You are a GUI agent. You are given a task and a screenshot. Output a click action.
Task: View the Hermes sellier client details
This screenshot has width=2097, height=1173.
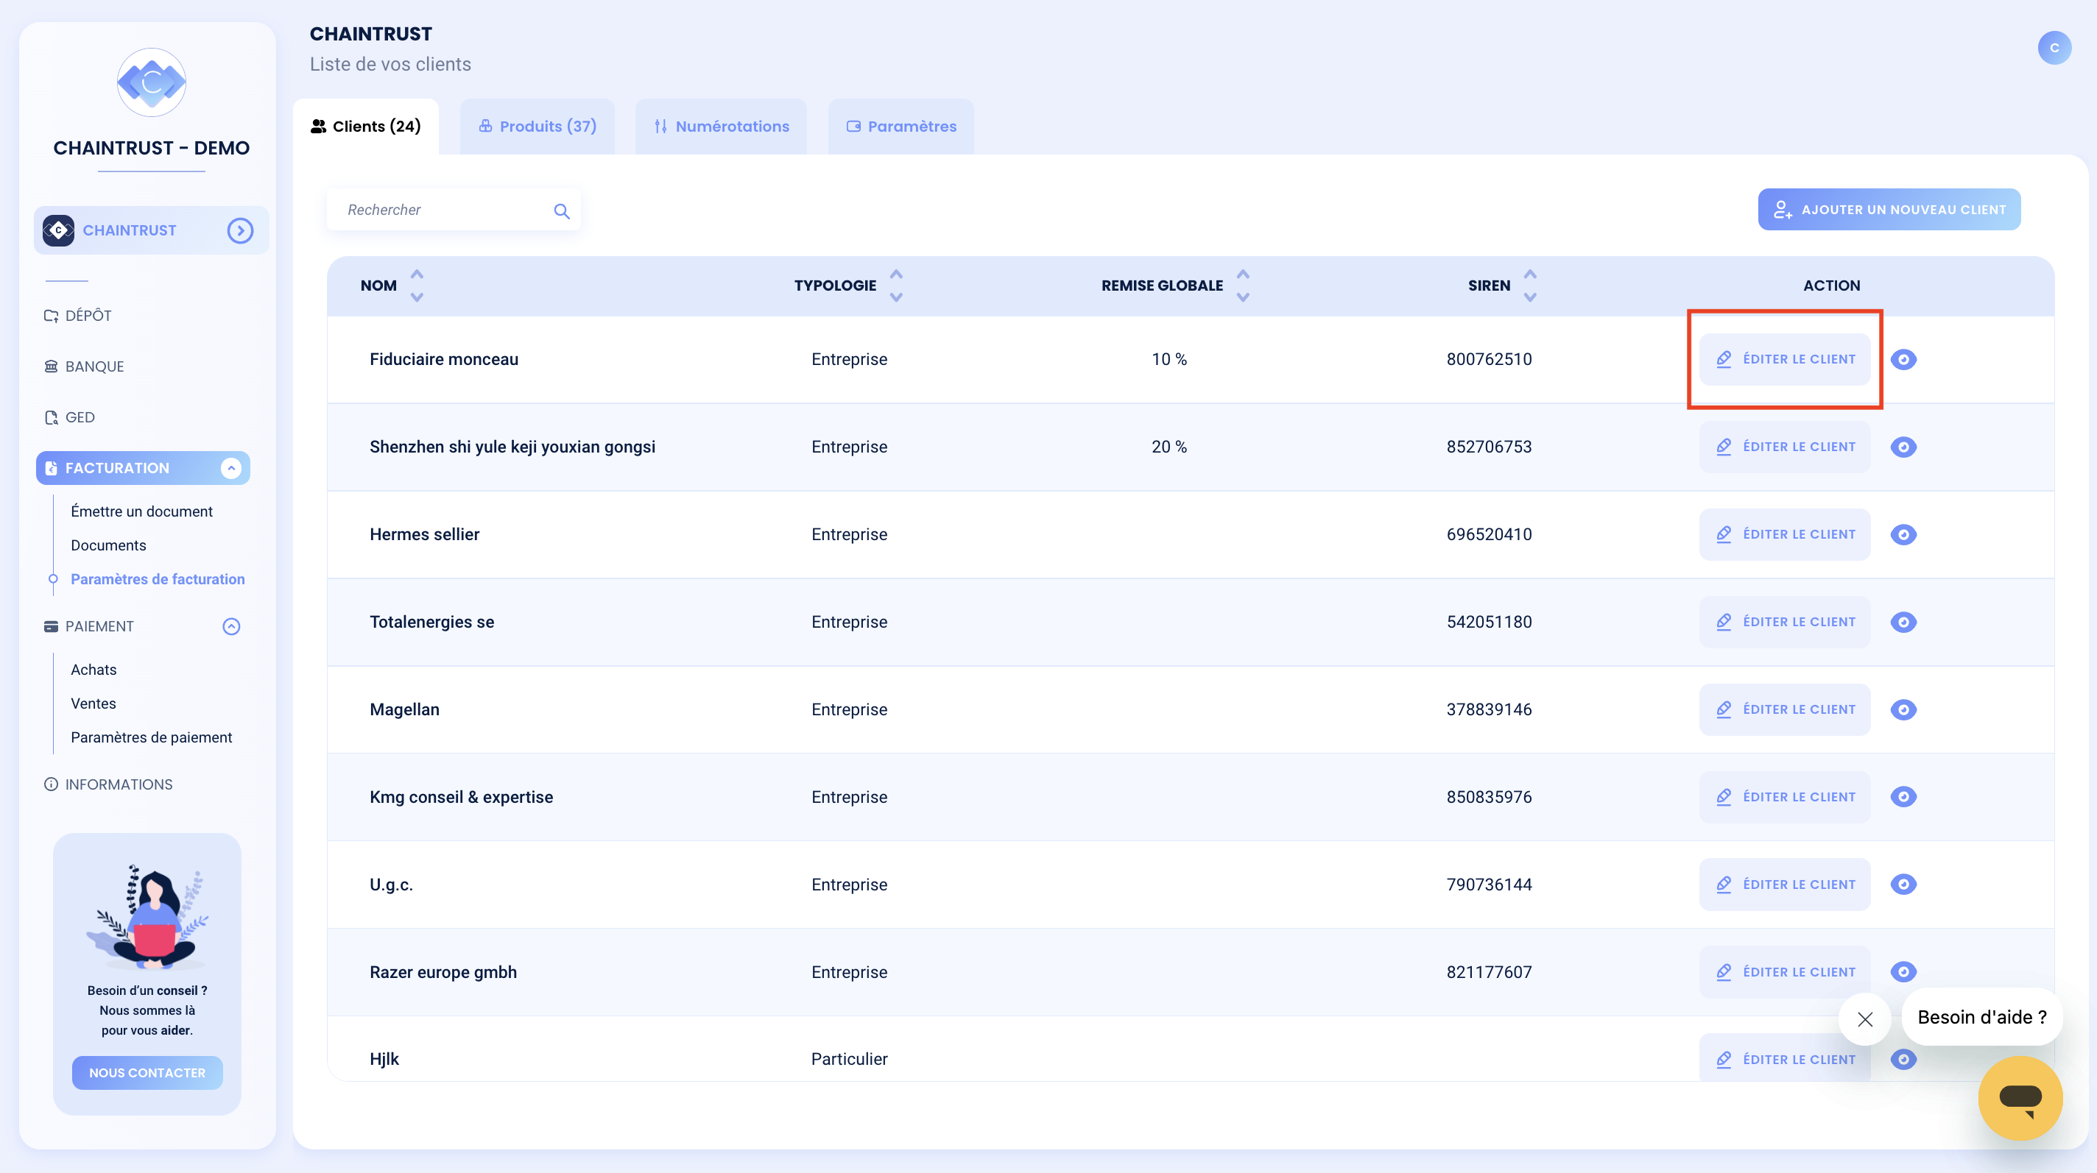(x=1903, y=534)
